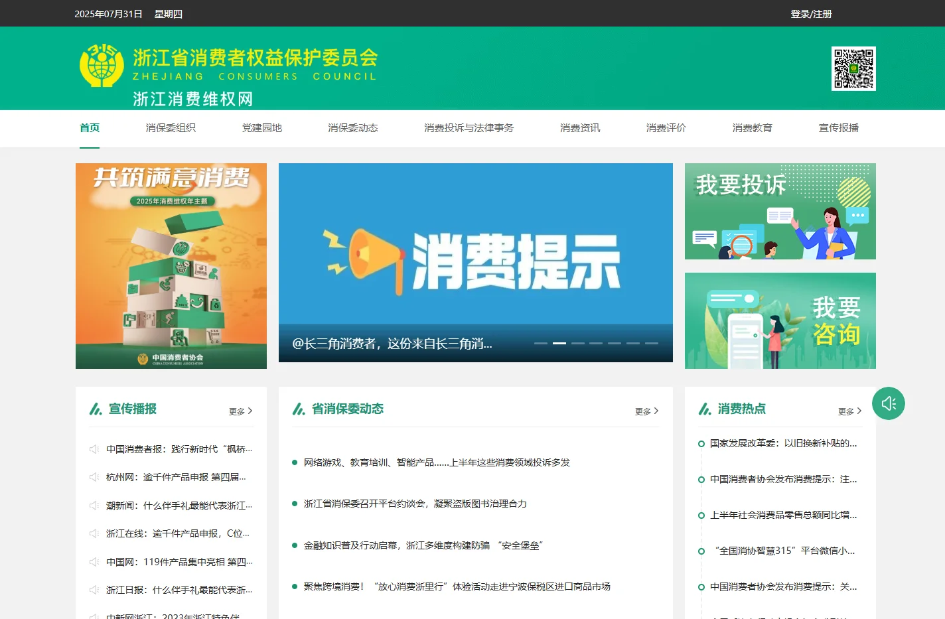This screenshot has width=945, height=619.
Task: Open article 网络游戏、教育培训、智能产品 complaints
Action: point(437,462)
